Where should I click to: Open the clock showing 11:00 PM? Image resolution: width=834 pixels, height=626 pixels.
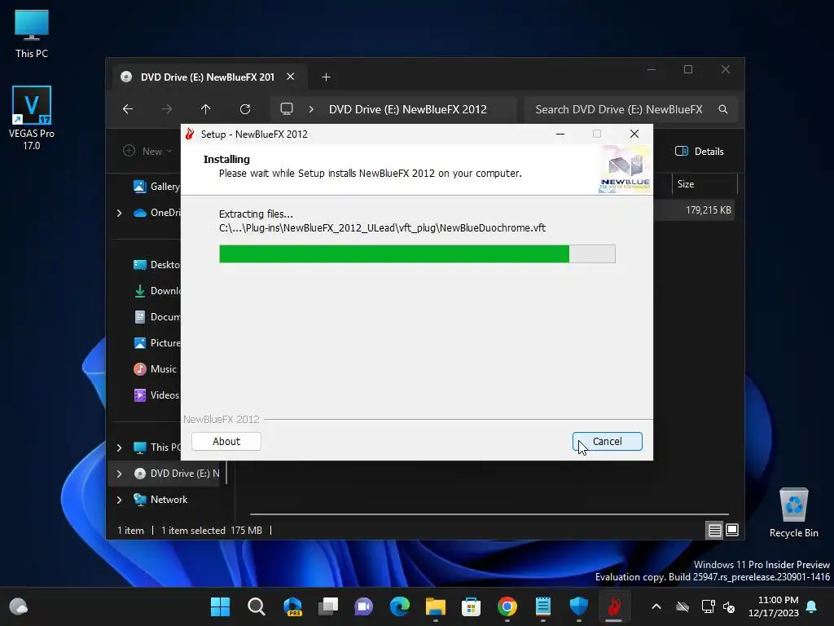pyautogui.click(x=774, y=606)
